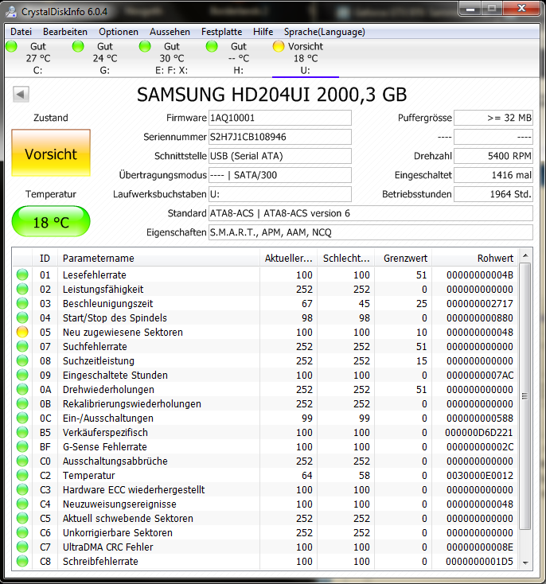Viewport: 546px width, 584px height.
Task: Click the status icon for Drehwiederholungen row
Action: coord(22,390)
